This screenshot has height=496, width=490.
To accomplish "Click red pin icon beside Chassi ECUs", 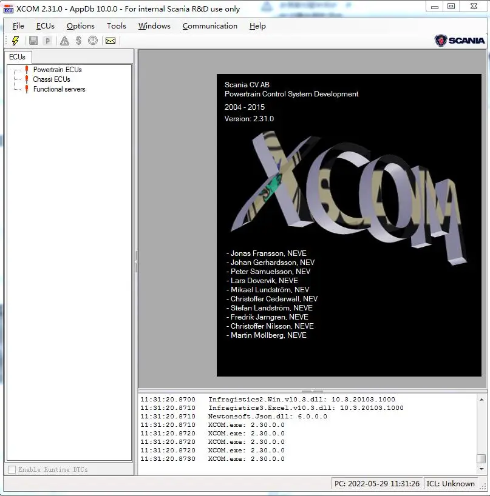I will 27,79.
